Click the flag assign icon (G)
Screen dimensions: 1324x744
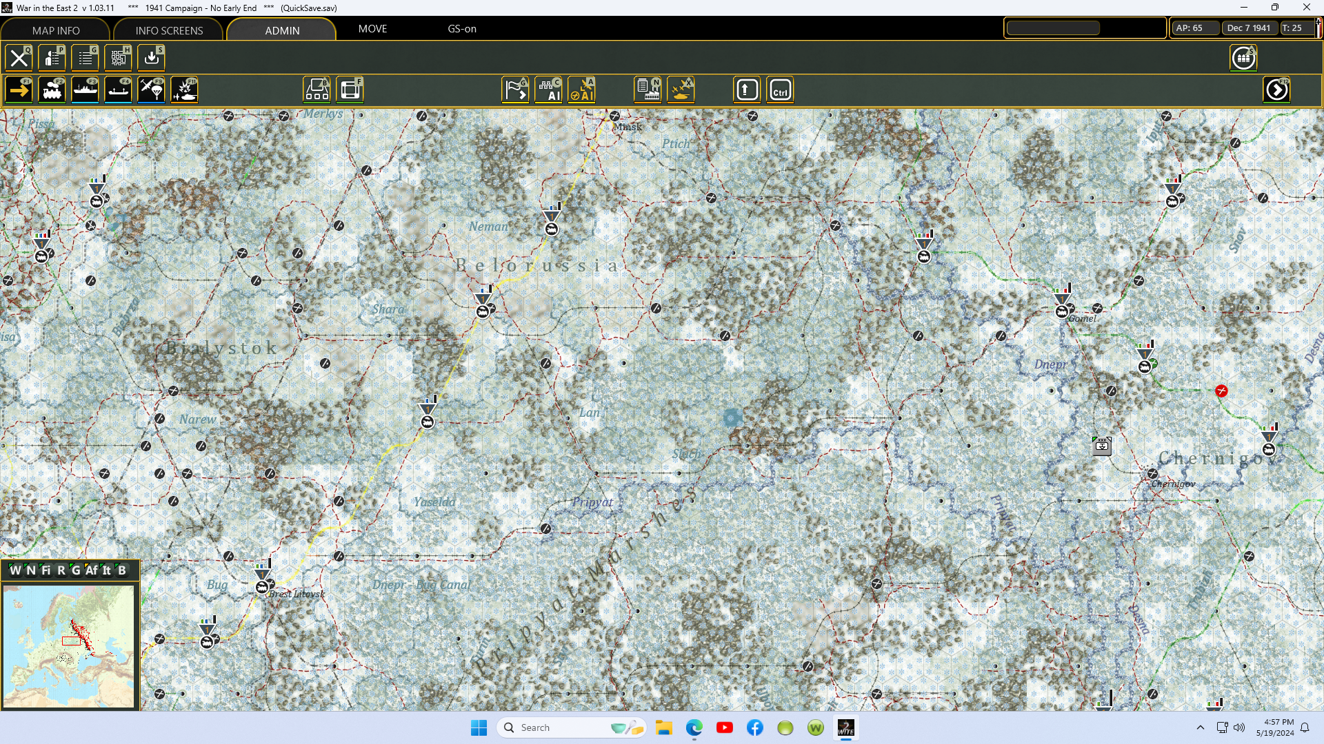point(516,90)
